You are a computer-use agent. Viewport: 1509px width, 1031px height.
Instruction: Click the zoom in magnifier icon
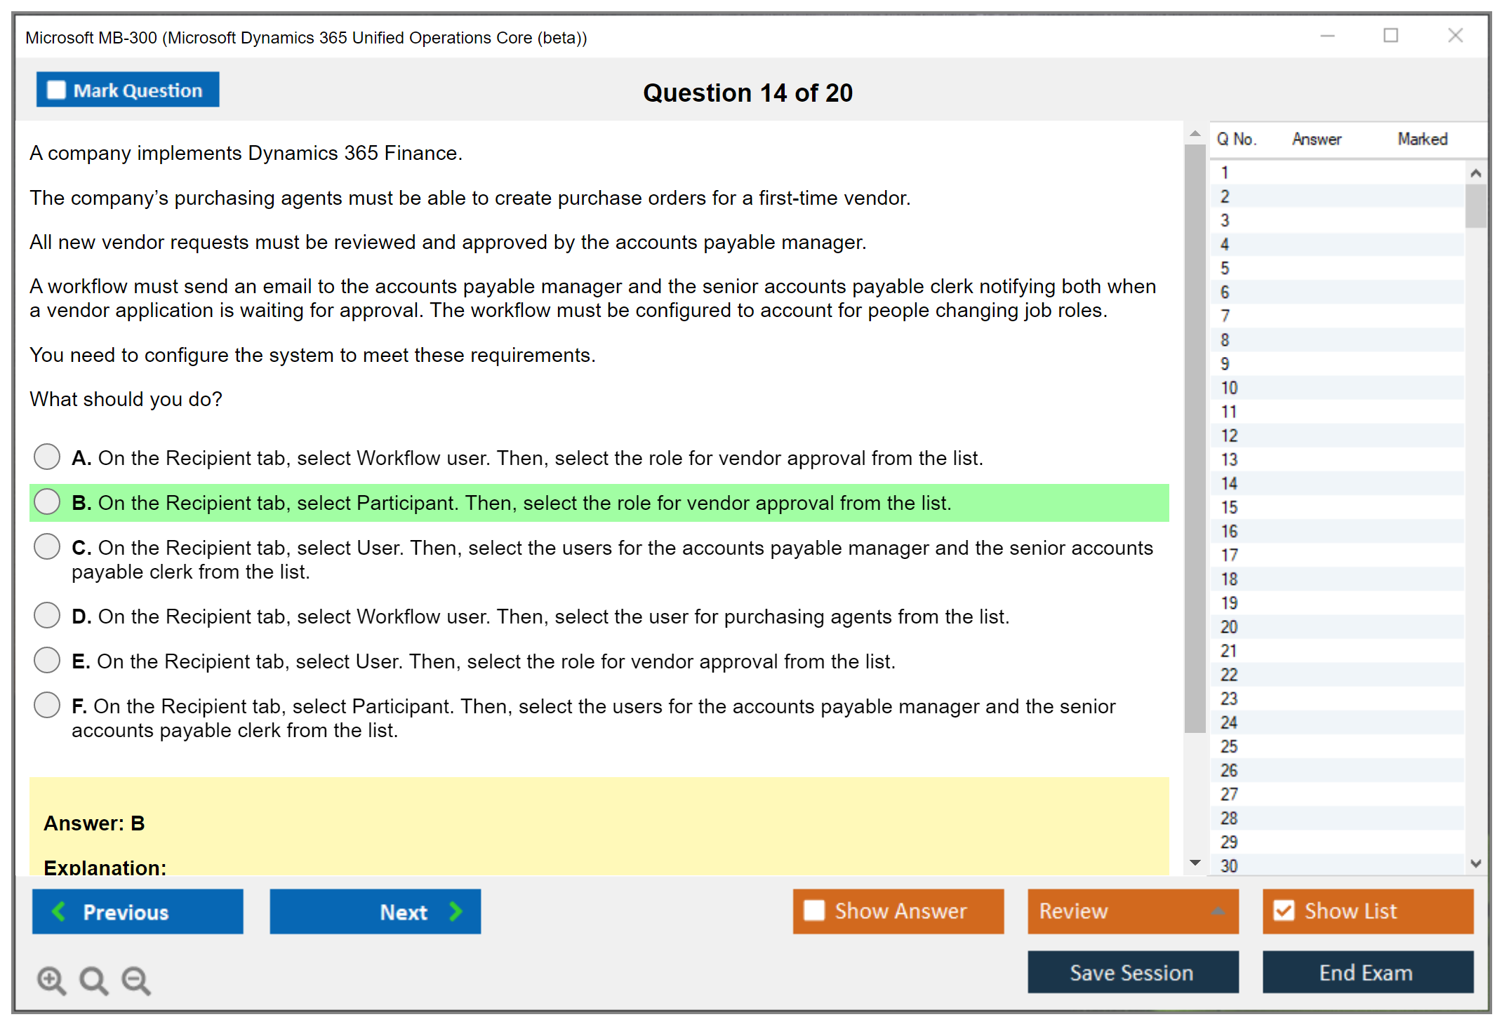[x=51, y=980]
